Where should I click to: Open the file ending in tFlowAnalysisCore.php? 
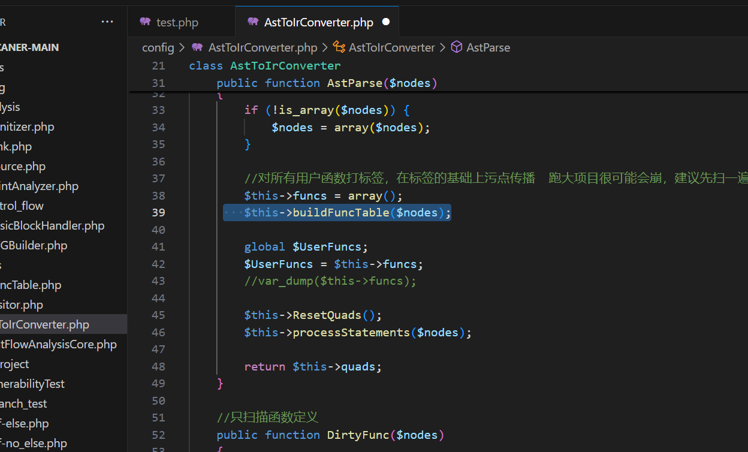click(58, 344)
